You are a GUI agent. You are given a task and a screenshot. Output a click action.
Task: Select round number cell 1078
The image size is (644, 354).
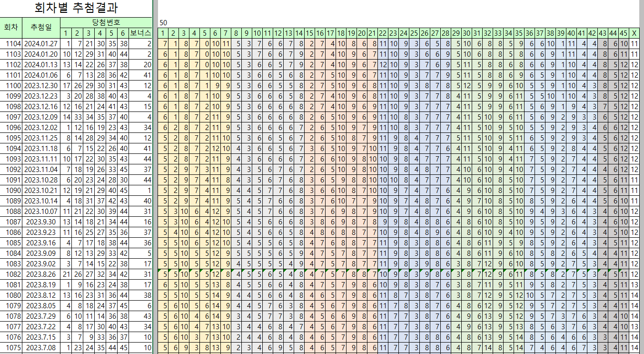(10, 316)
